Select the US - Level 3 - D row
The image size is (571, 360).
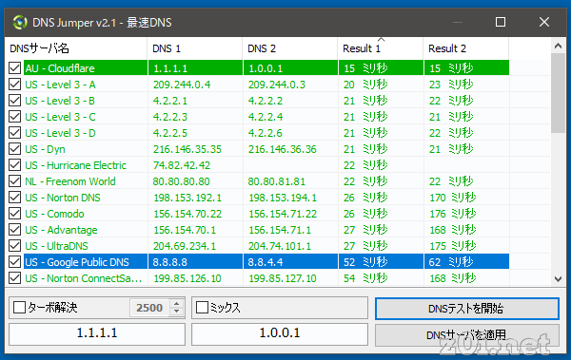[277, 133]
